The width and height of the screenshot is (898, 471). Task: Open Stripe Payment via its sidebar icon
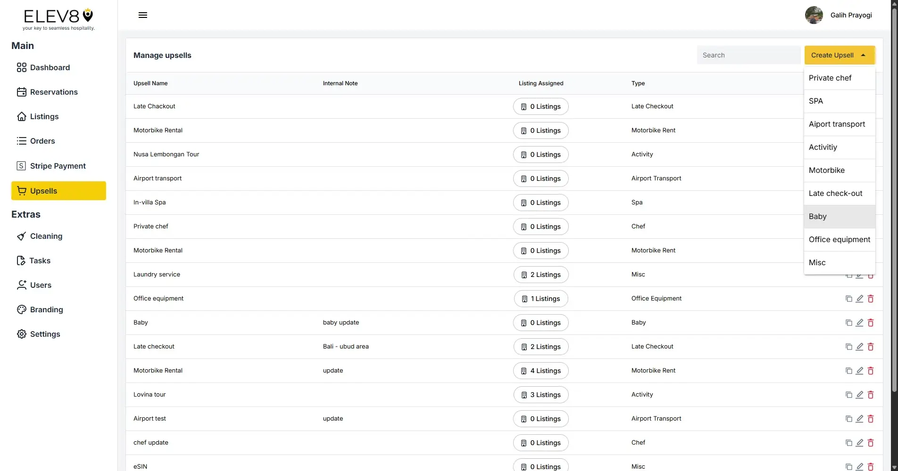coord(21,166)
